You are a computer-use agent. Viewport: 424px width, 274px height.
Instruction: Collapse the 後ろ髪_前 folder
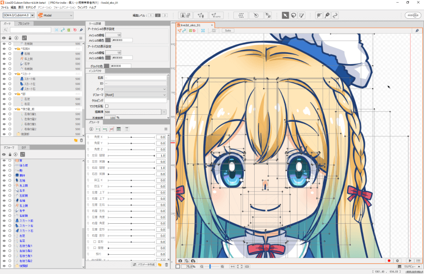pyautogui.click(x=16, y=109)
